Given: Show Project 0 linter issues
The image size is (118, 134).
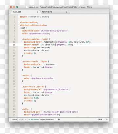Looking at the screenshot, I should (x=22, y=120).
